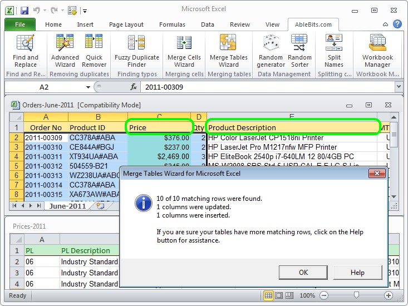
Task: Click the Redo arrow in quick access toolbar
Action: coord(54,11)
